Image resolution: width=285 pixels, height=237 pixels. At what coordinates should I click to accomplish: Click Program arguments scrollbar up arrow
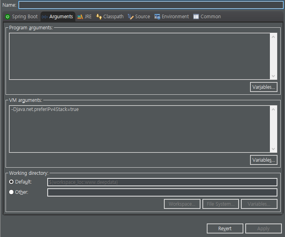click(273, 37)
